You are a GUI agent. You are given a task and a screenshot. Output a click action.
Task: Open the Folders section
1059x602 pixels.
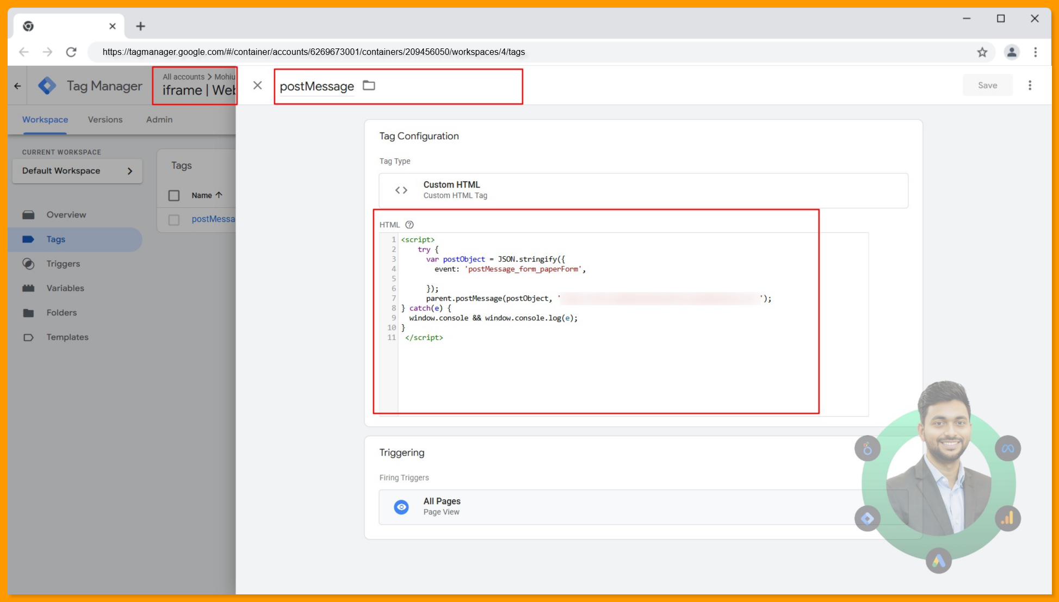[61, 313]
